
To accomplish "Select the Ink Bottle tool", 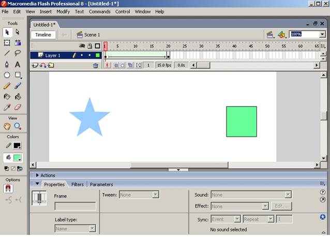I will tap(7, 97).
